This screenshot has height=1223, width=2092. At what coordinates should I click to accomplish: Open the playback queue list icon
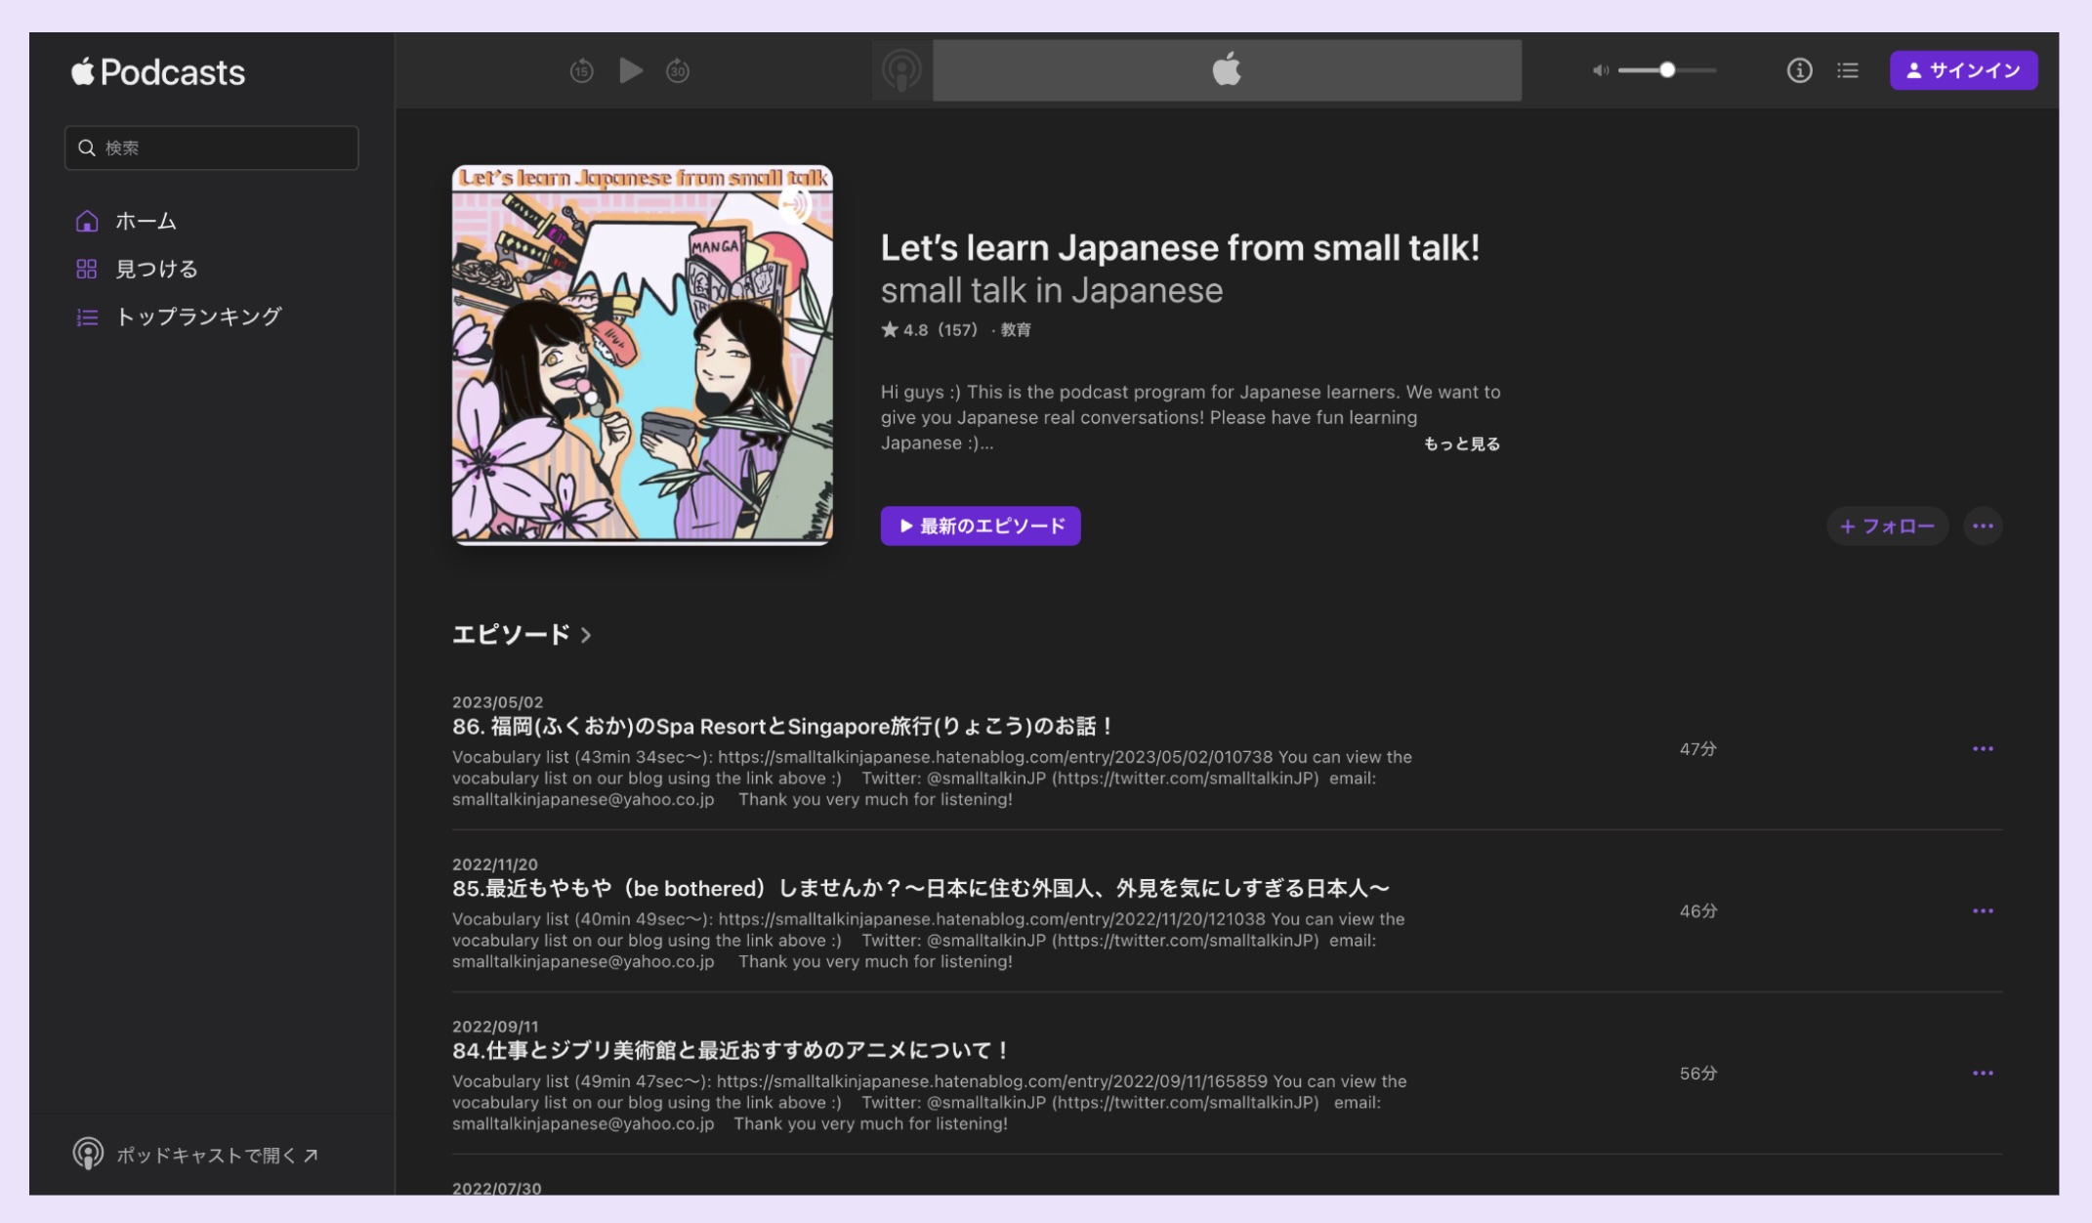tap(1848, 70)
